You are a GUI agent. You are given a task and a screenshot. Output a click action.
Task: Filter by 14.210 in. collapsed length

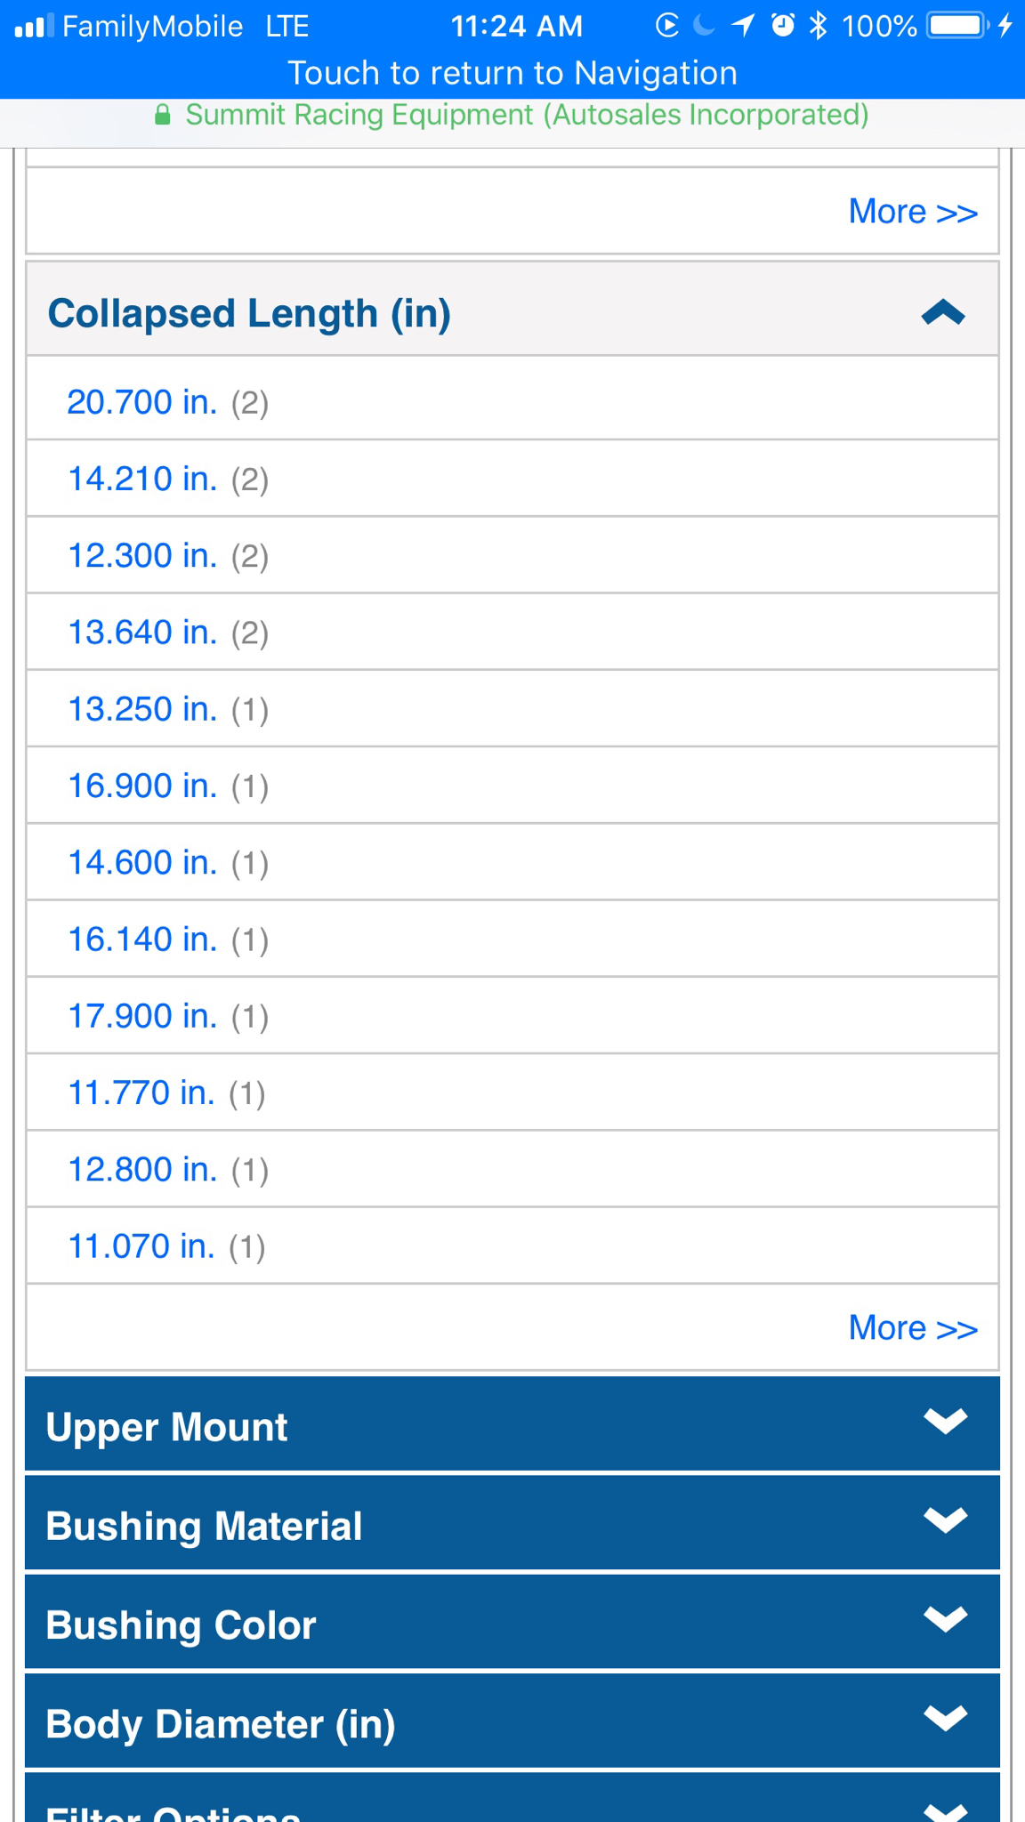(142, 479)
